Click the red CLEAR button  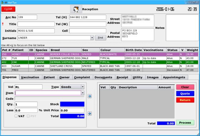(8, 9)
